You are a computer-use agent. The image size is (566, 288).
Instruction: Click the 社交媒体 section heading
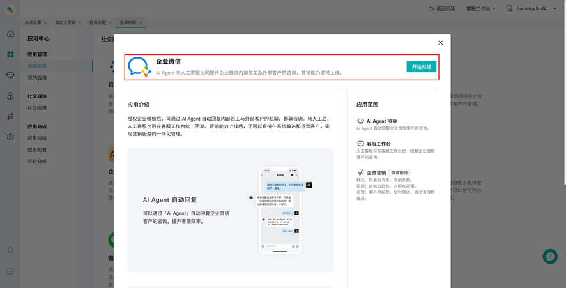[37, 96]
